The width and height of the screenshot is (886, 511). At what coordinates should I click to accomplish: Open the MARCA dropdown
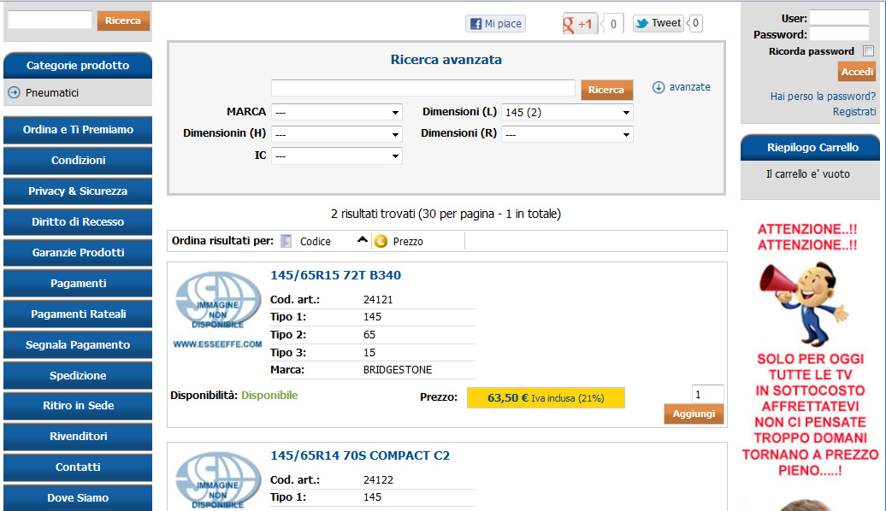click(337, 112)
